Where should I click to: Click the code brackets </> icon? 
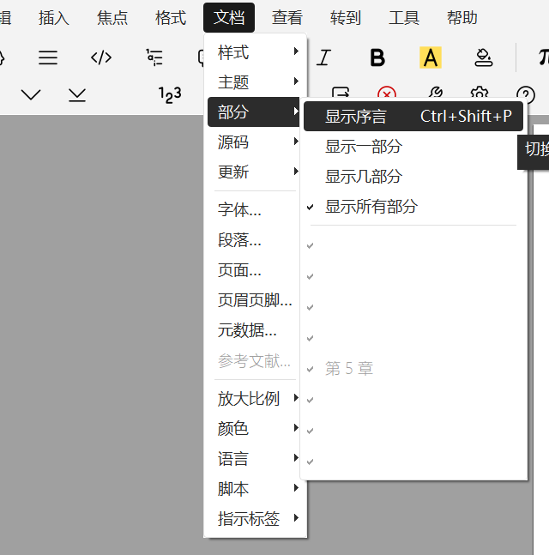(101, 57)
